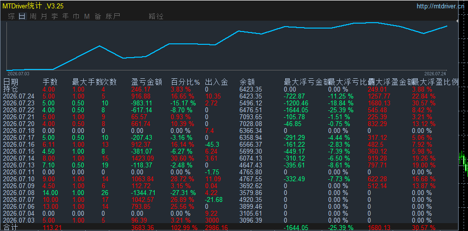The image size is (468, 231).
Task: Click the floating loss value -1644.05 on 07.22
Action: tap(296, 110)
